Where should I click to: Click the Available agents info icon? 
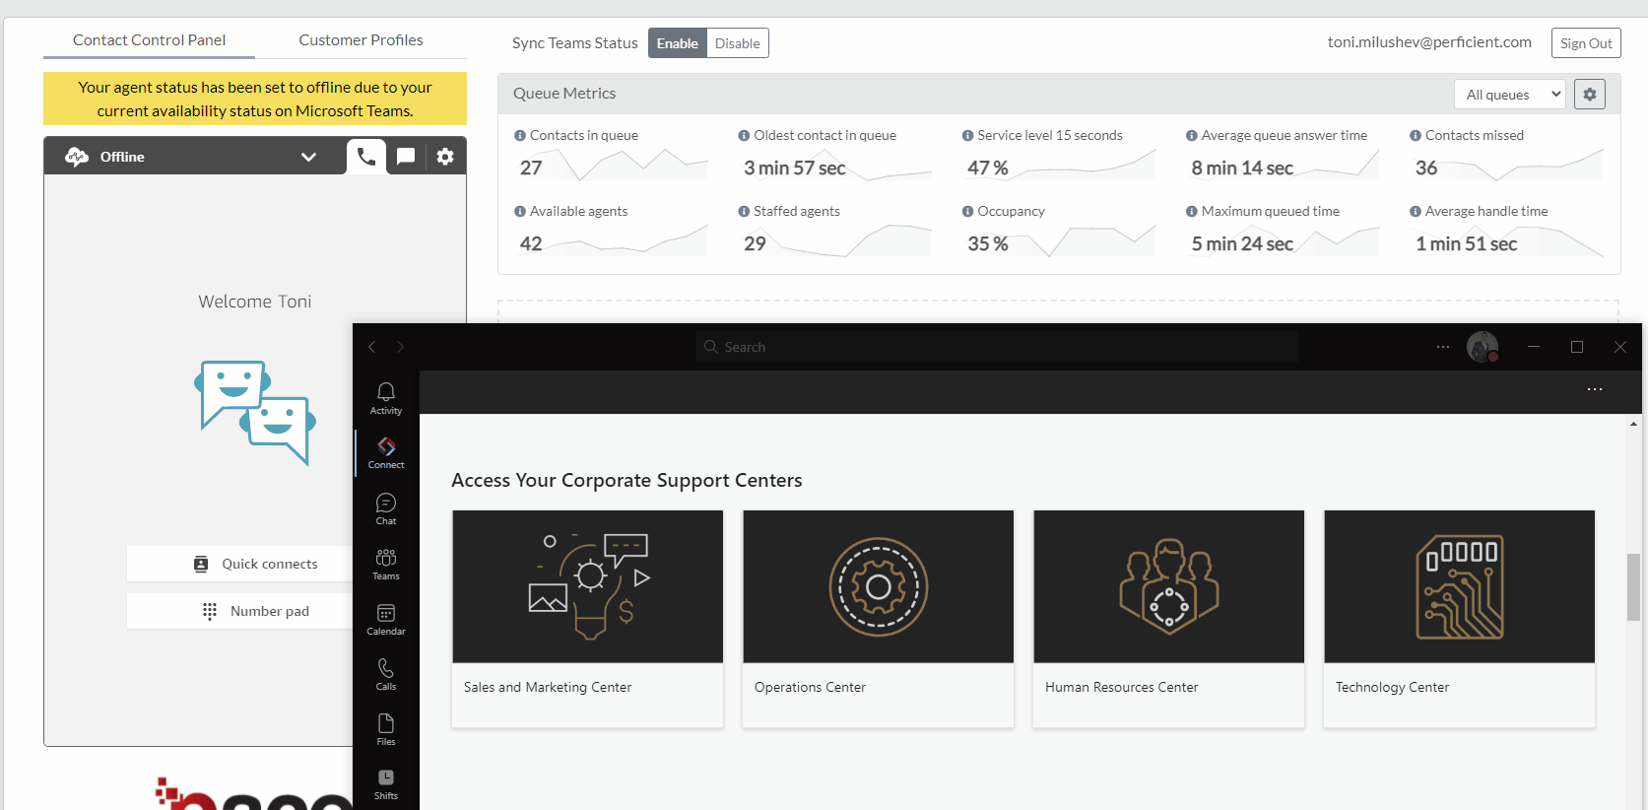coord(520,212)
